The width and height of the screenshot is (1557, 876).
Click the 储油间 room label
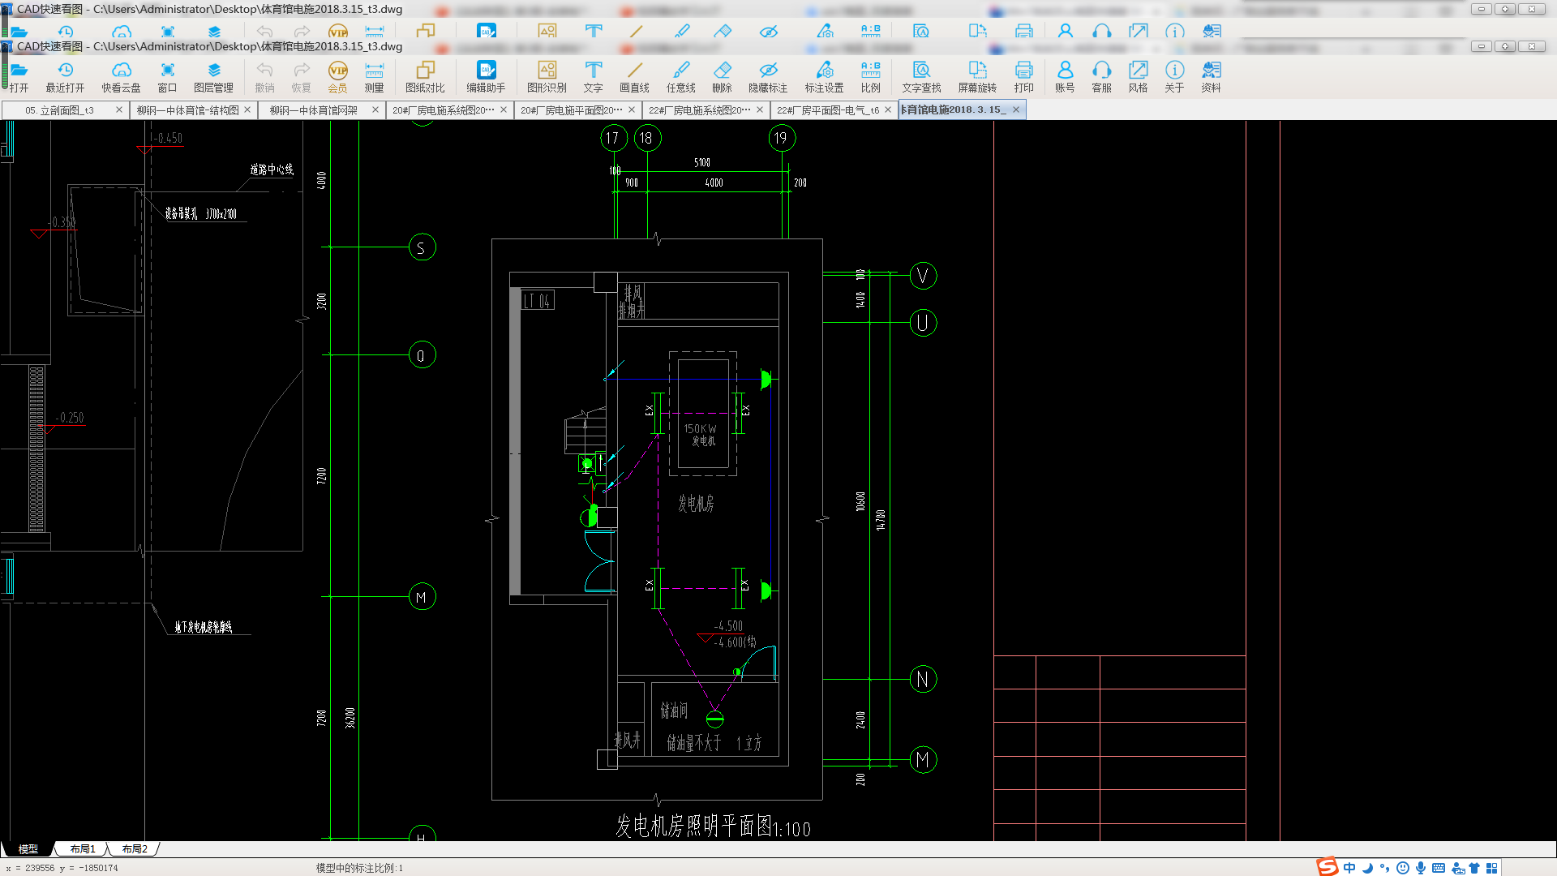[674, 711]
